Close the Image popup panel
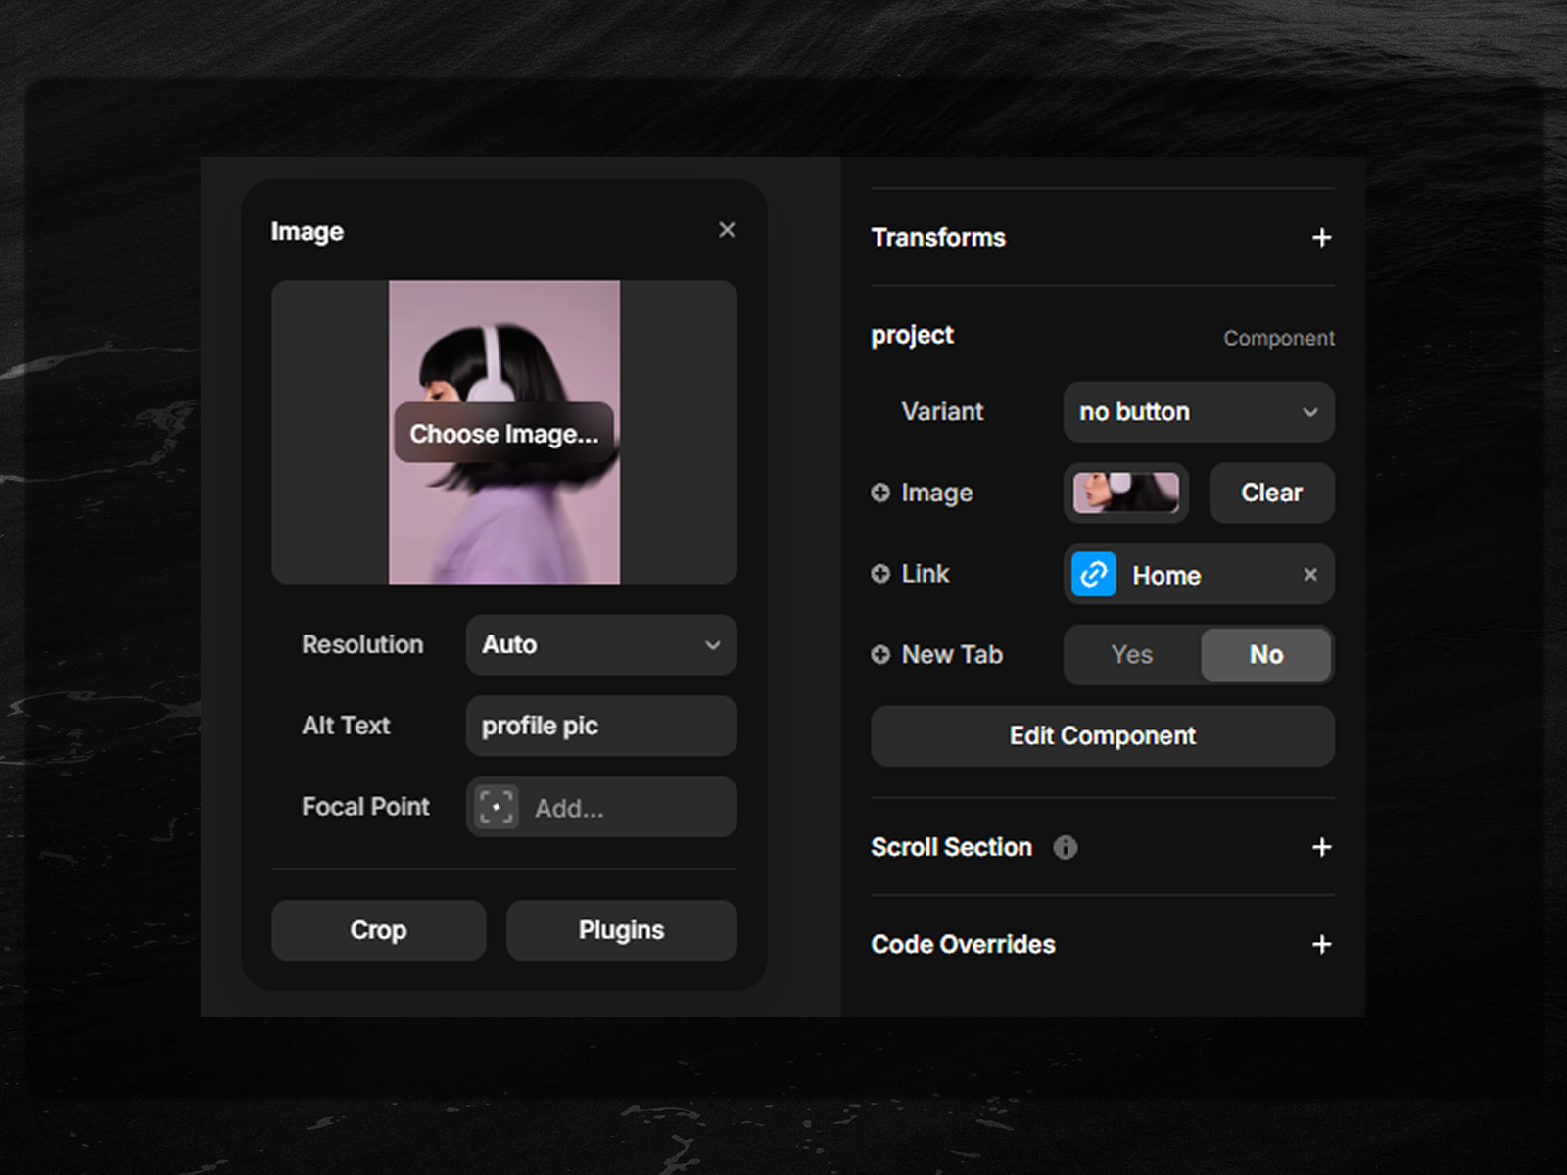 pyautogui.click(x=727, y=230)
